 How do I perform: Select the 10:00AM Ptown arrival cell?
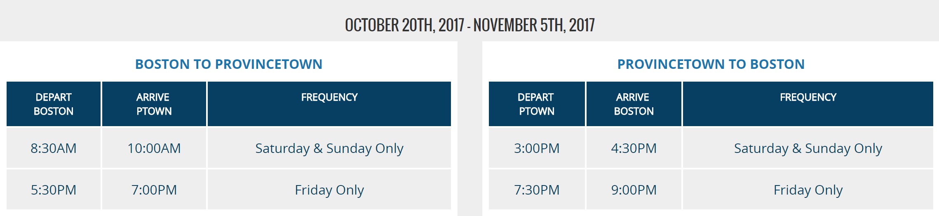154,148
